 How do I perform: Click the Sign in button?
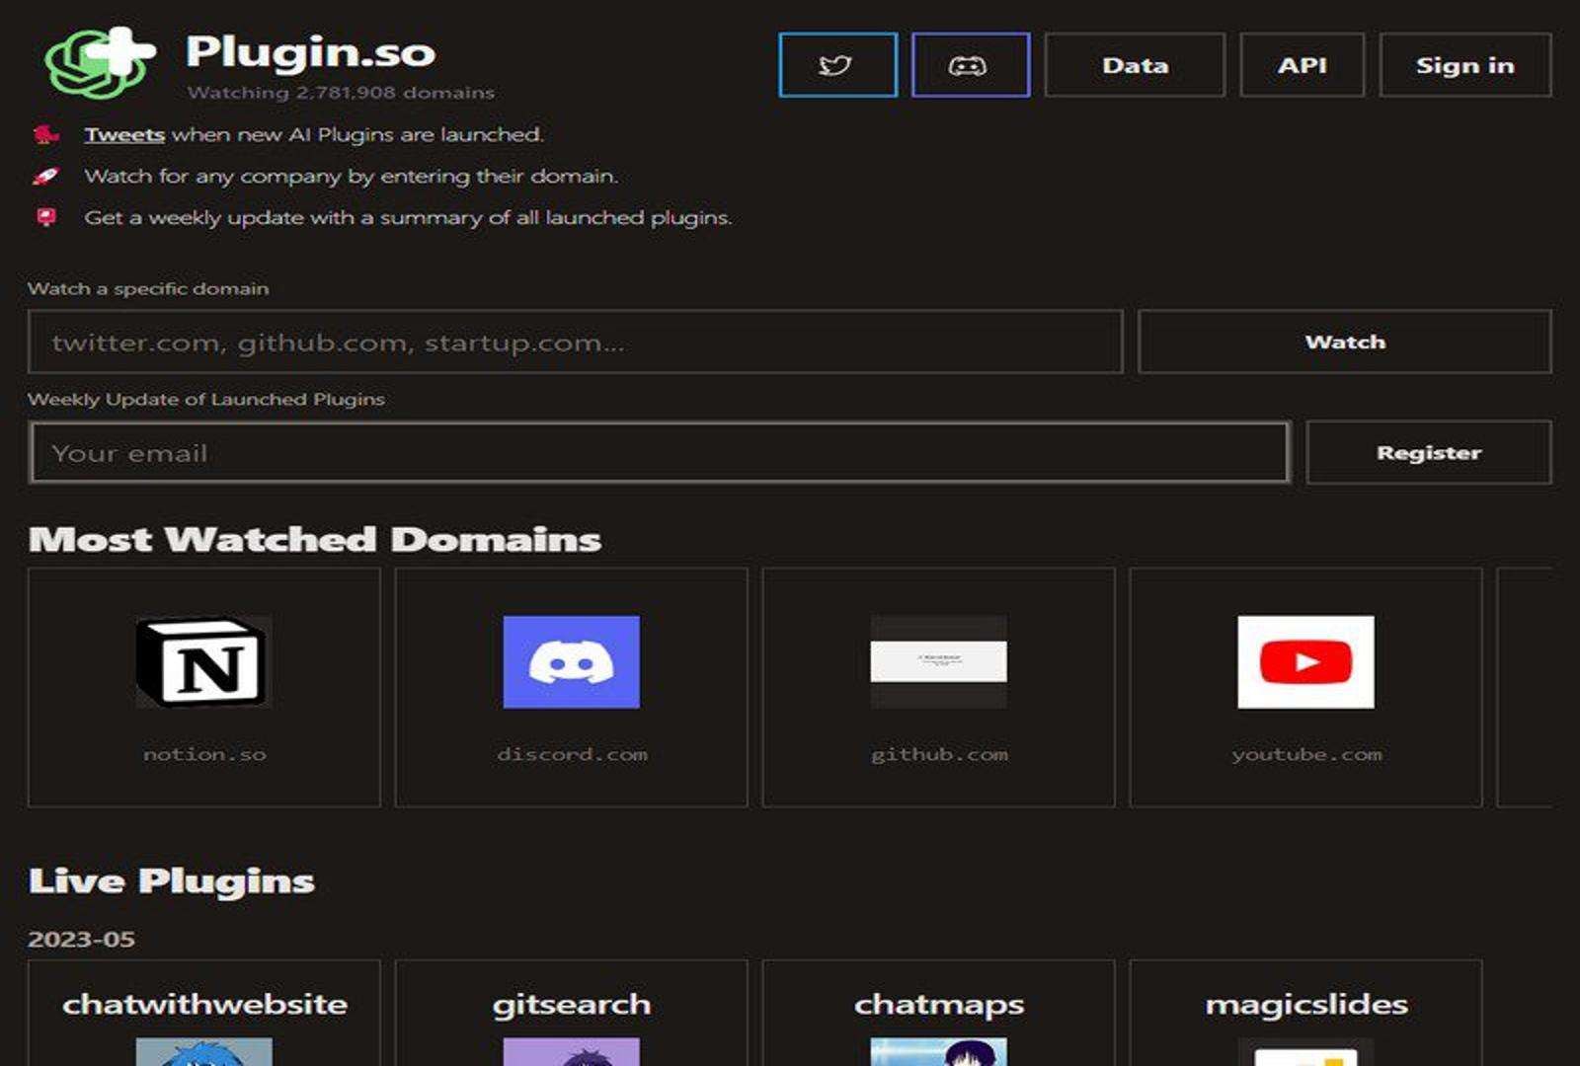click(x=1465, y=64)
